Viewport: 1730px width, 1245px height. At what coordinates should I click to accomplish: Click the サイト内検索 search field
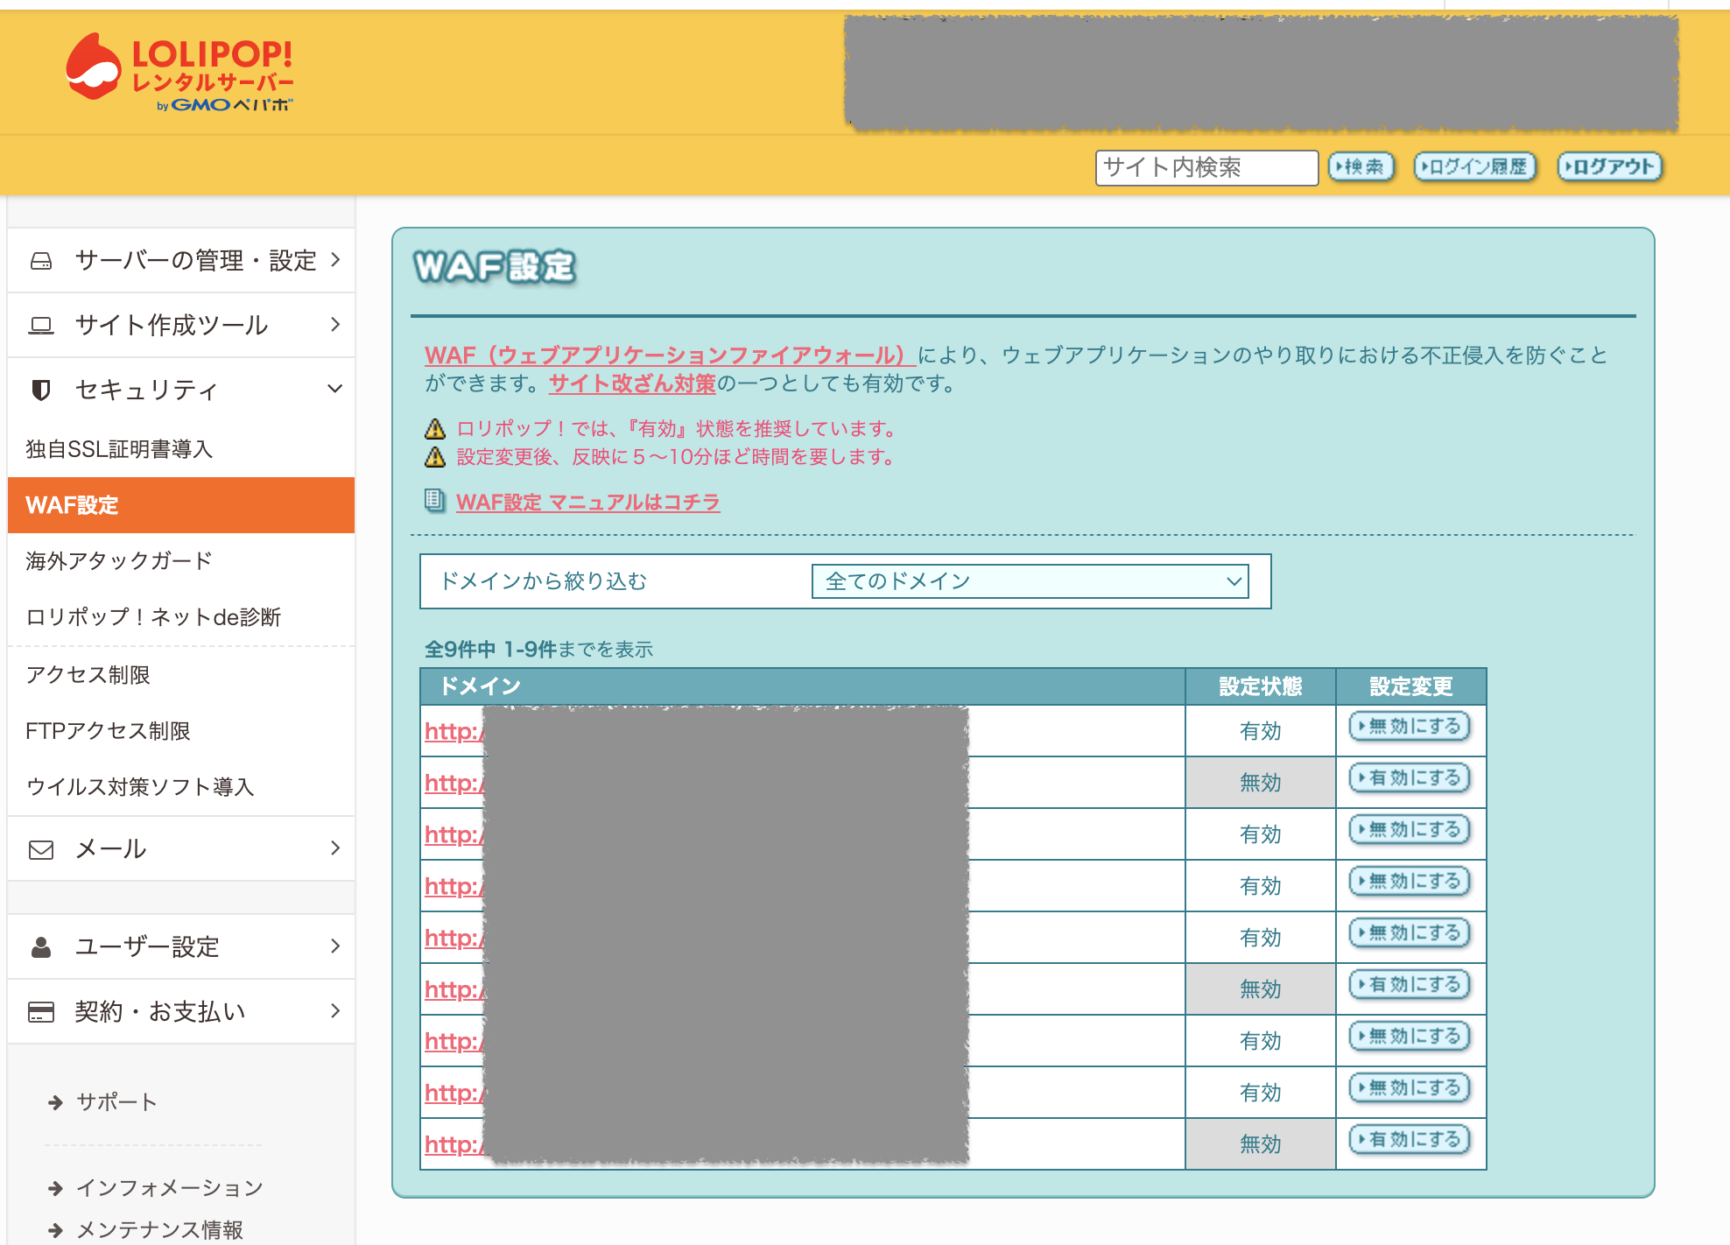coord(1206,167)
